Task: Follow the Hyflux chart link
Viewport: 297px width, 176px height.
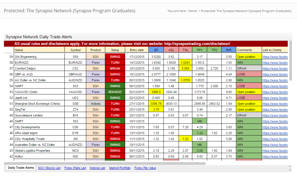Action: 275,156
